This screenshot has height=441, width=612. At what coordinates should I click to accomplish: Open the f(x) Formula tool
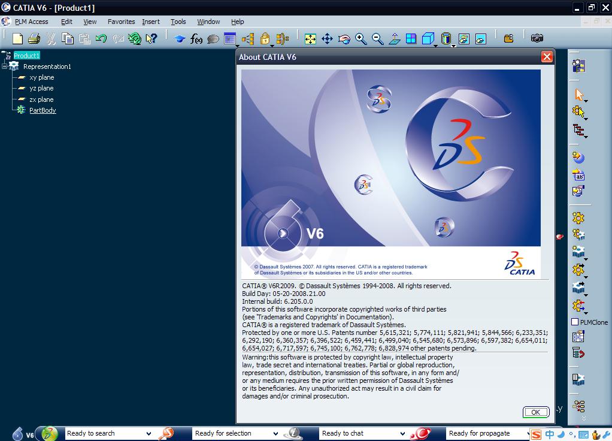[196, 39]
